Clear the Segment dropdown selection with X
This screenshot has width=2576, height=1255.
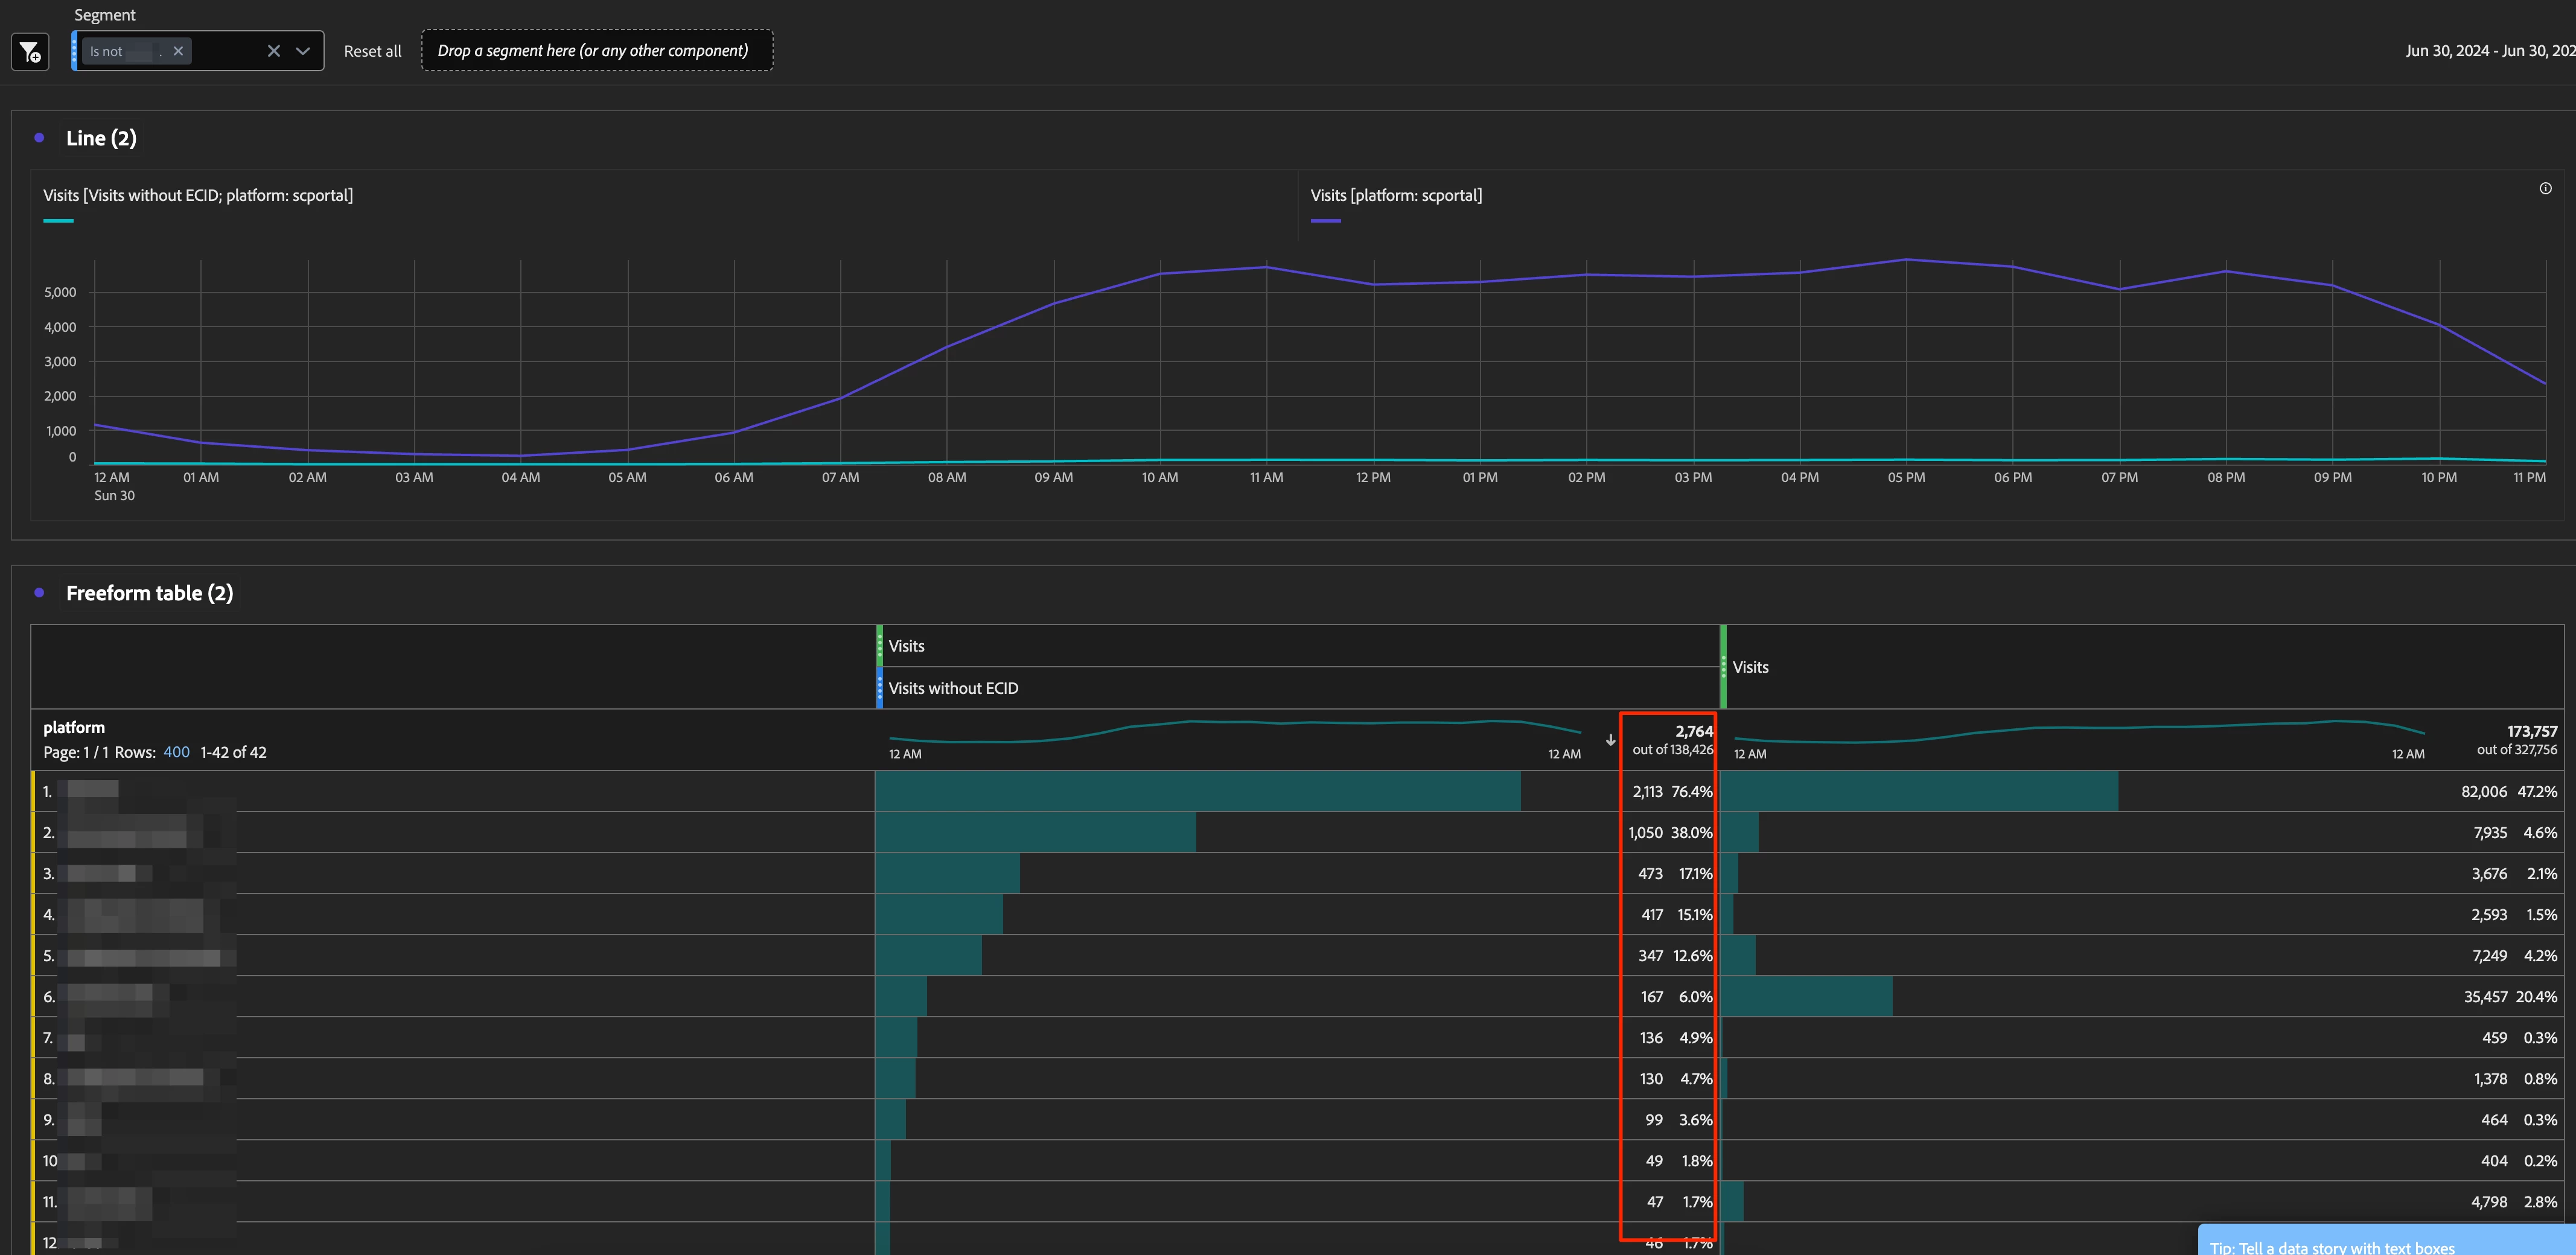point(273,51)
